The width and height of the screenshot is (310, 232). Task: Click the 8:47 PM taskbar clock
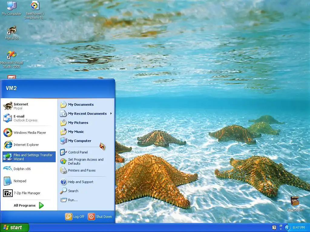pyautogui.click(x=299, y=227)
